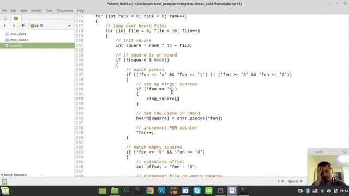
Task: Toggle the side panel button in status bar
Action: (x=4, y=181)
